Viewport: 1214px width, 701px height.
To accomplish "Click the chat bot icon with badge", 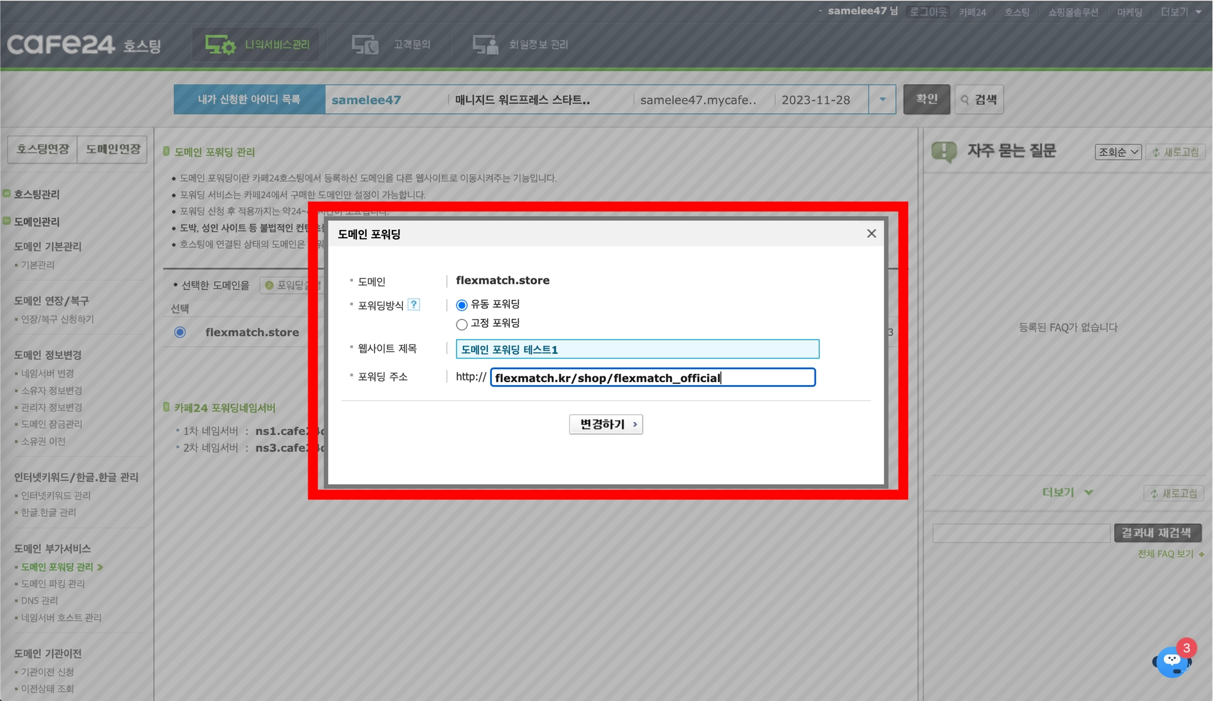I will [x=1172, y=661].
